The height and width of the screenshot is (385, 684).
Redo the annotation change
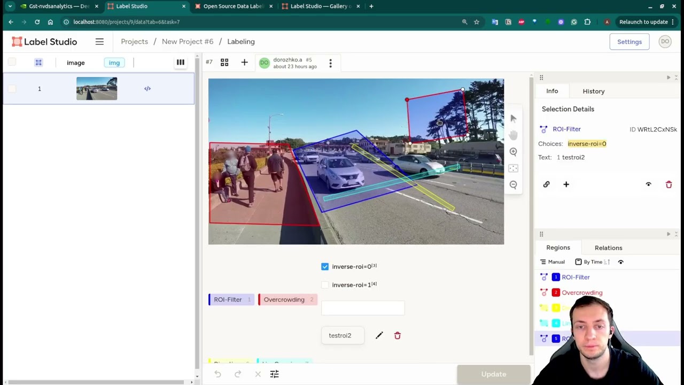(x=238, y=374)
